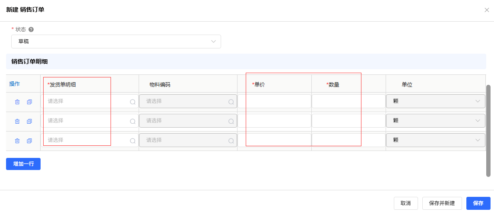The width and height of the screenshot is (494, 215).
Task: Click the first row 单价 input field
Action: pyautogui.click(x=275, y=101)
